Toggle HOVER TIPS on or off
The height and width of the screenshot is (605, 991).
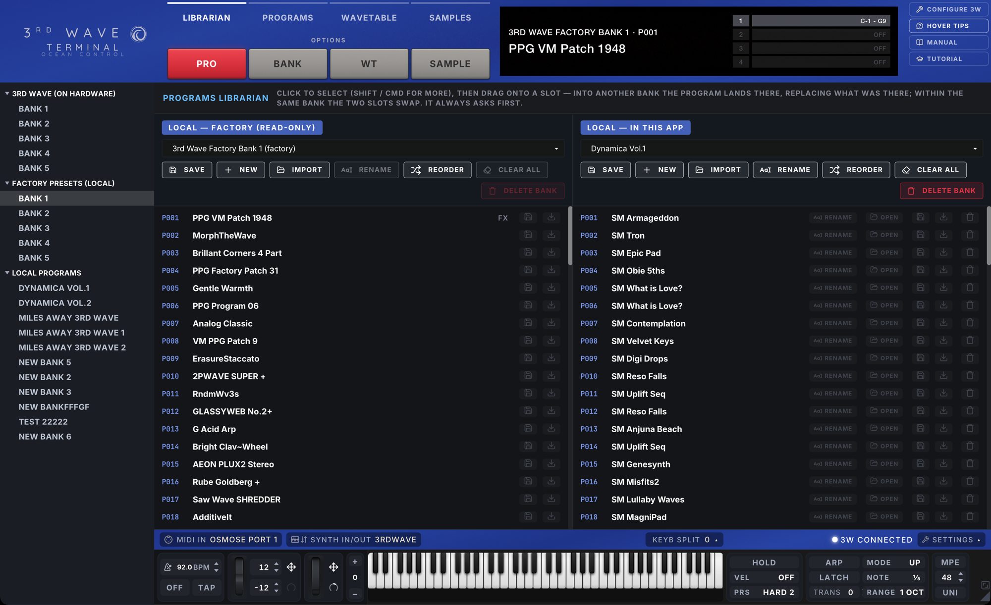point(948,26)
